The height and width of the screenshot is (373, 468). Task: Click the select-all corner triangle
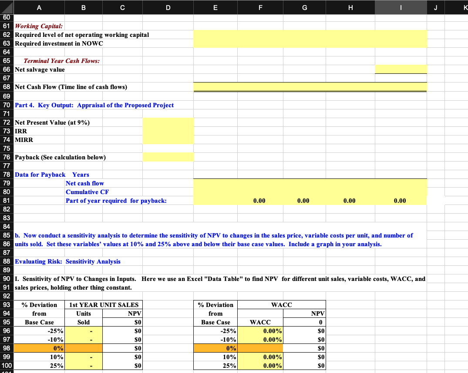click(7, 7)
